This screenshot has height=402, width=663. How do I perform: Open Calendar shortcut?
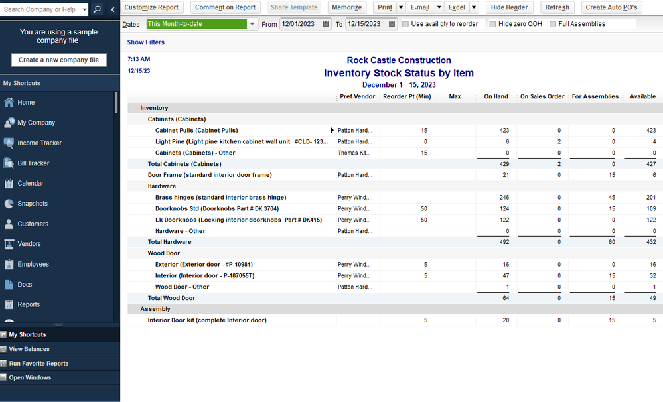point(30,184)
